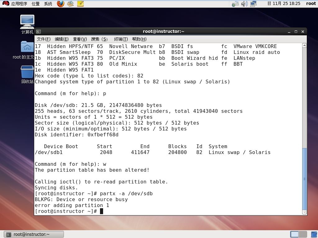Click the '/dev/sdb1' partition row
Image resolution: width=318 pixels, height=238 pixels.
(x=152, y=152)
